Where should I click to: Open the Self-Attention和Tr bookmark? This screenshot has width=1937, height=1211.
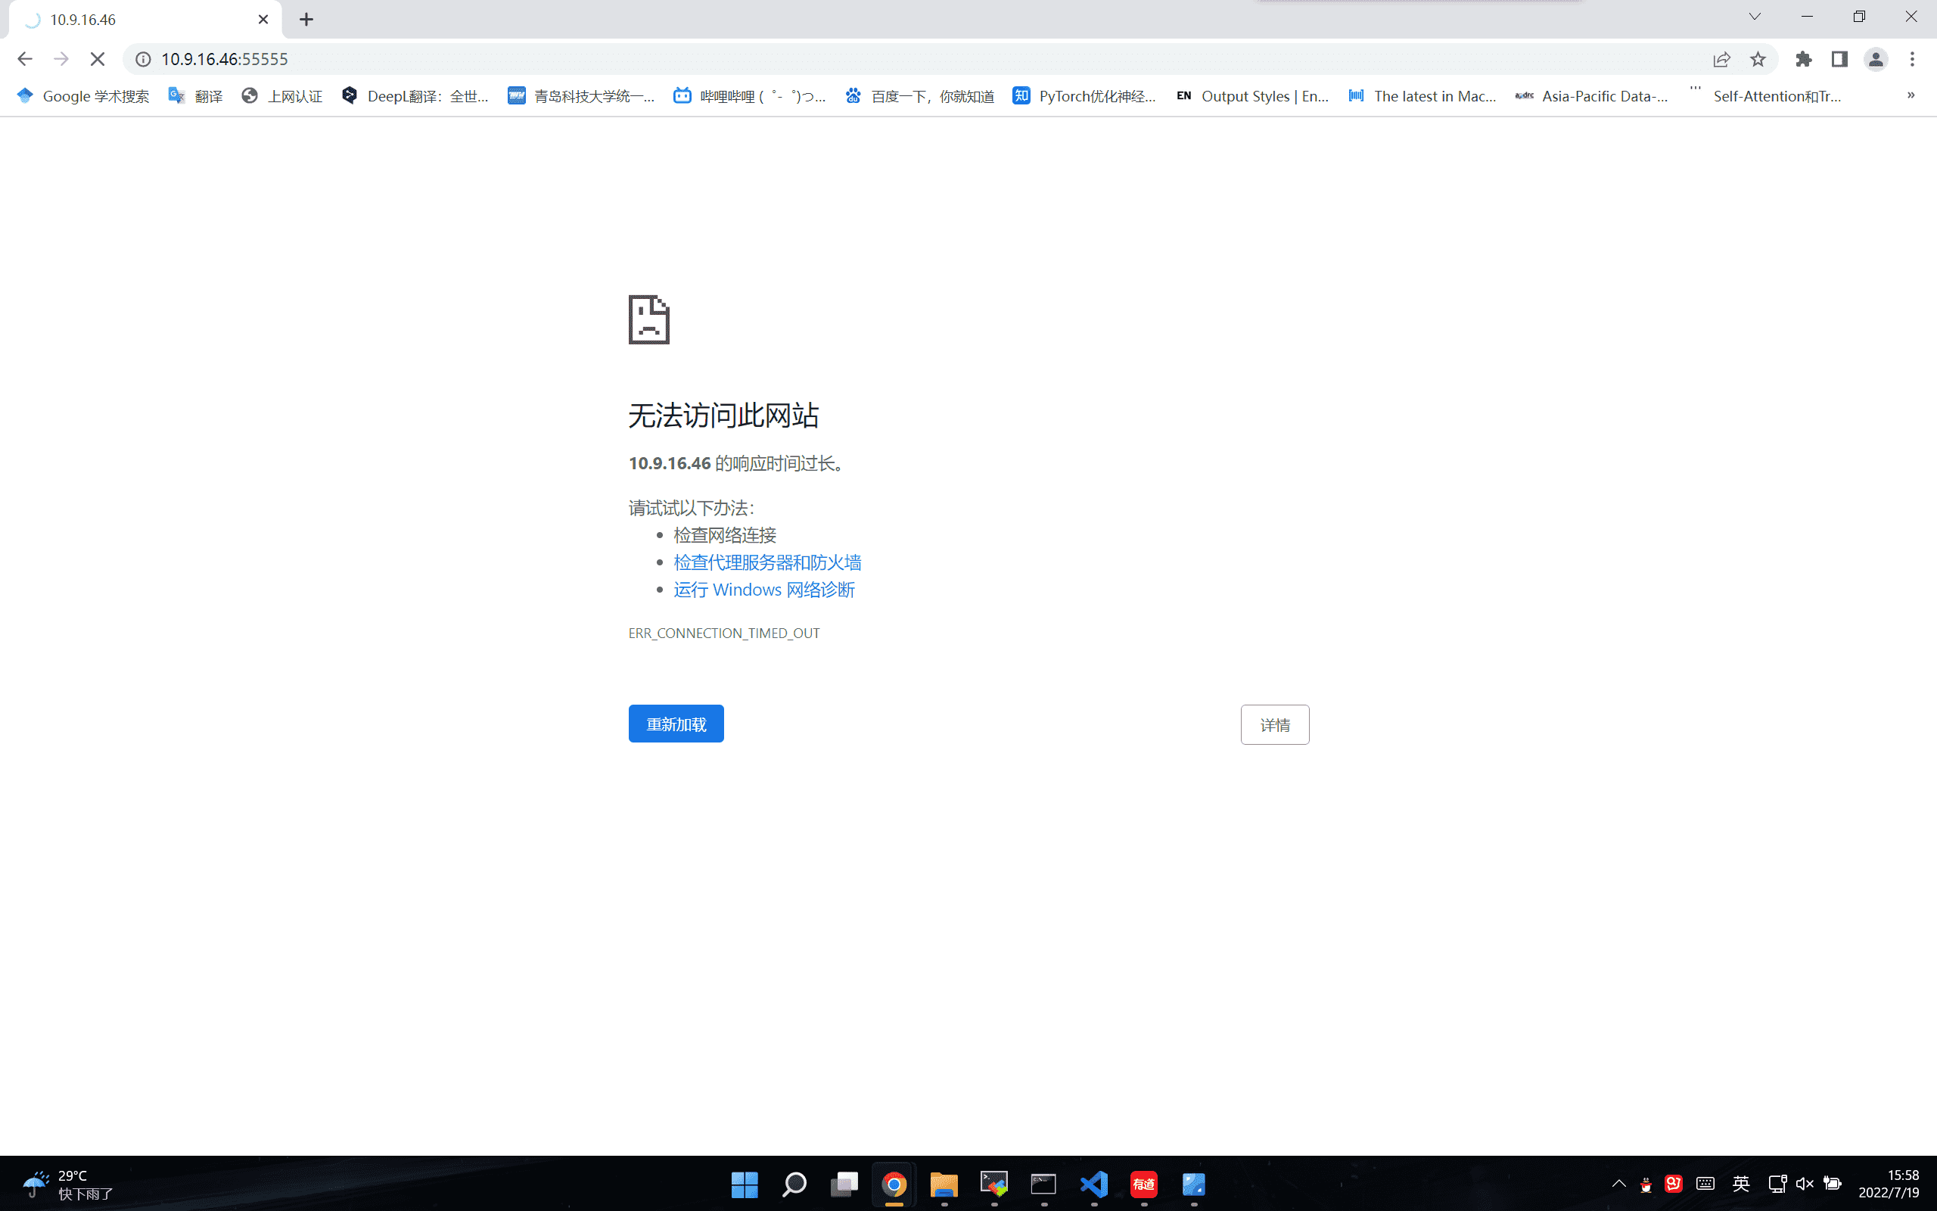pos(1765,96)
